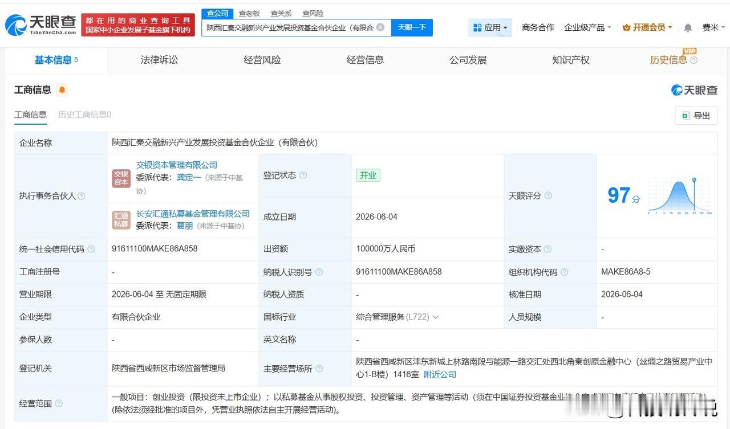Switch to the 查关系 search tab
Screen dimensions: 730x429
pos(281,14)
